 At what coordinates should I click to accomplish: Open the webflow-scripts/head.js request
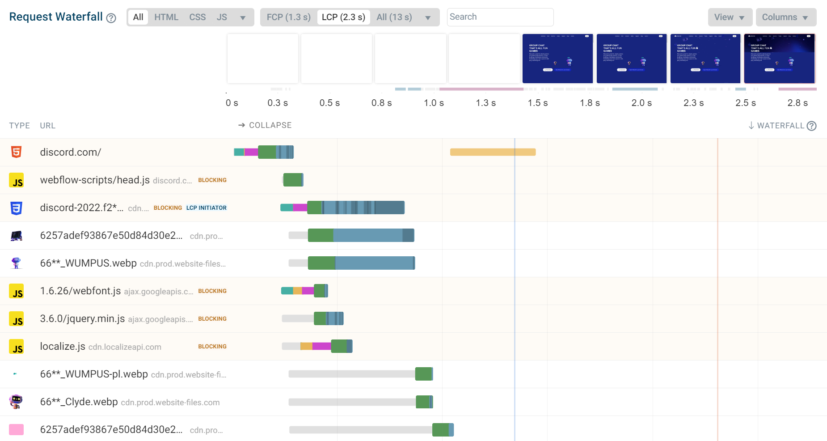pyautogui.click(x=95, y=180)
